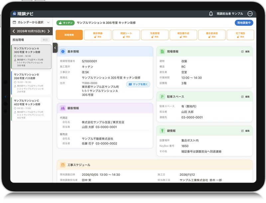Click the date 2026年10月15日(木)
Viewport: 266px width, 203px height.
pos(31,31)
